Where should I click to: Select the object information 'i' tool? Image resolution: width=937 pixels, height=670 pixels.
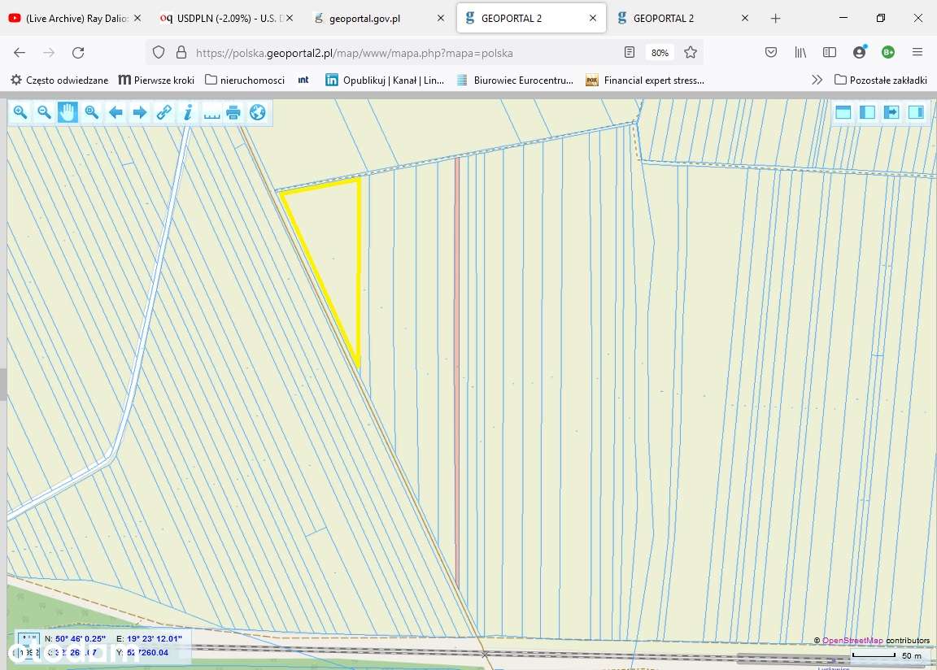(187, 112)
